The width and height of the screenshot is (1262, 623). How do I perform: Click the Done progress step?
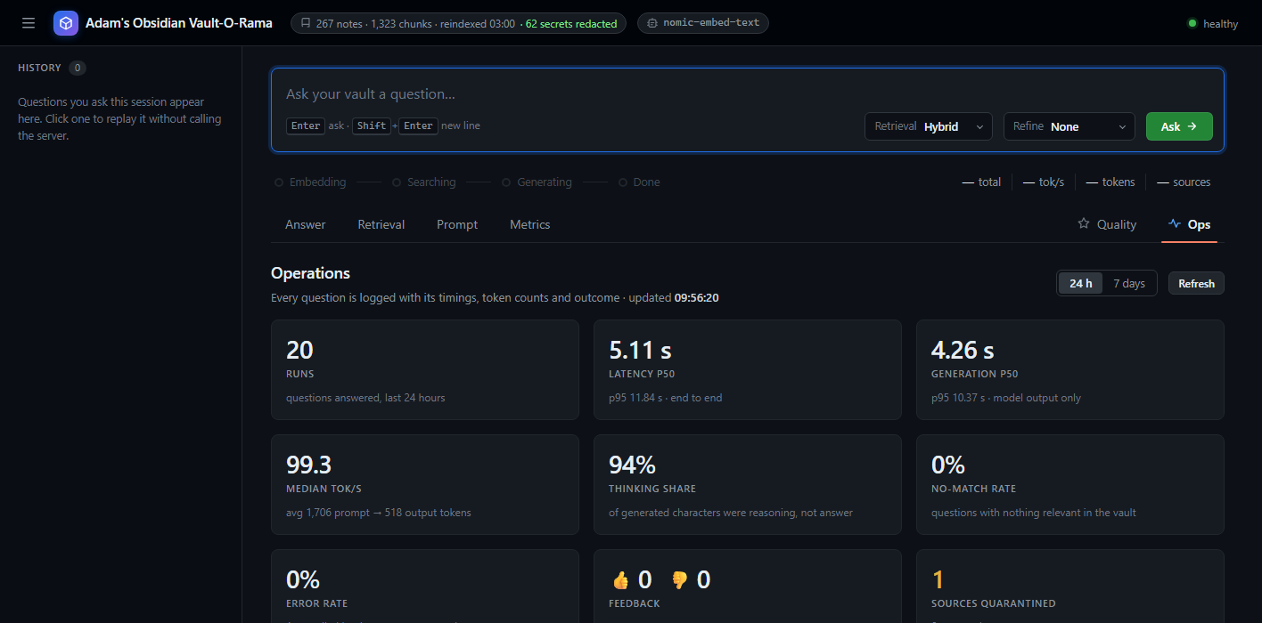pyautogui.click(x=640, y=182)
